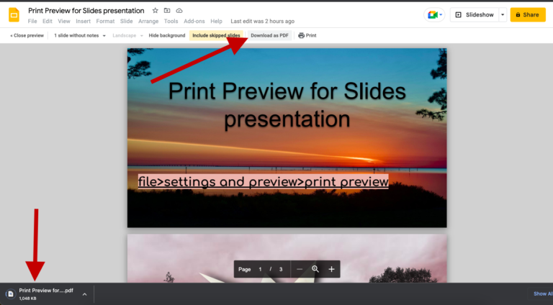This screenshot has width=553, height=305.
Task: Open the View menu
Action: [x=64, y=21]
